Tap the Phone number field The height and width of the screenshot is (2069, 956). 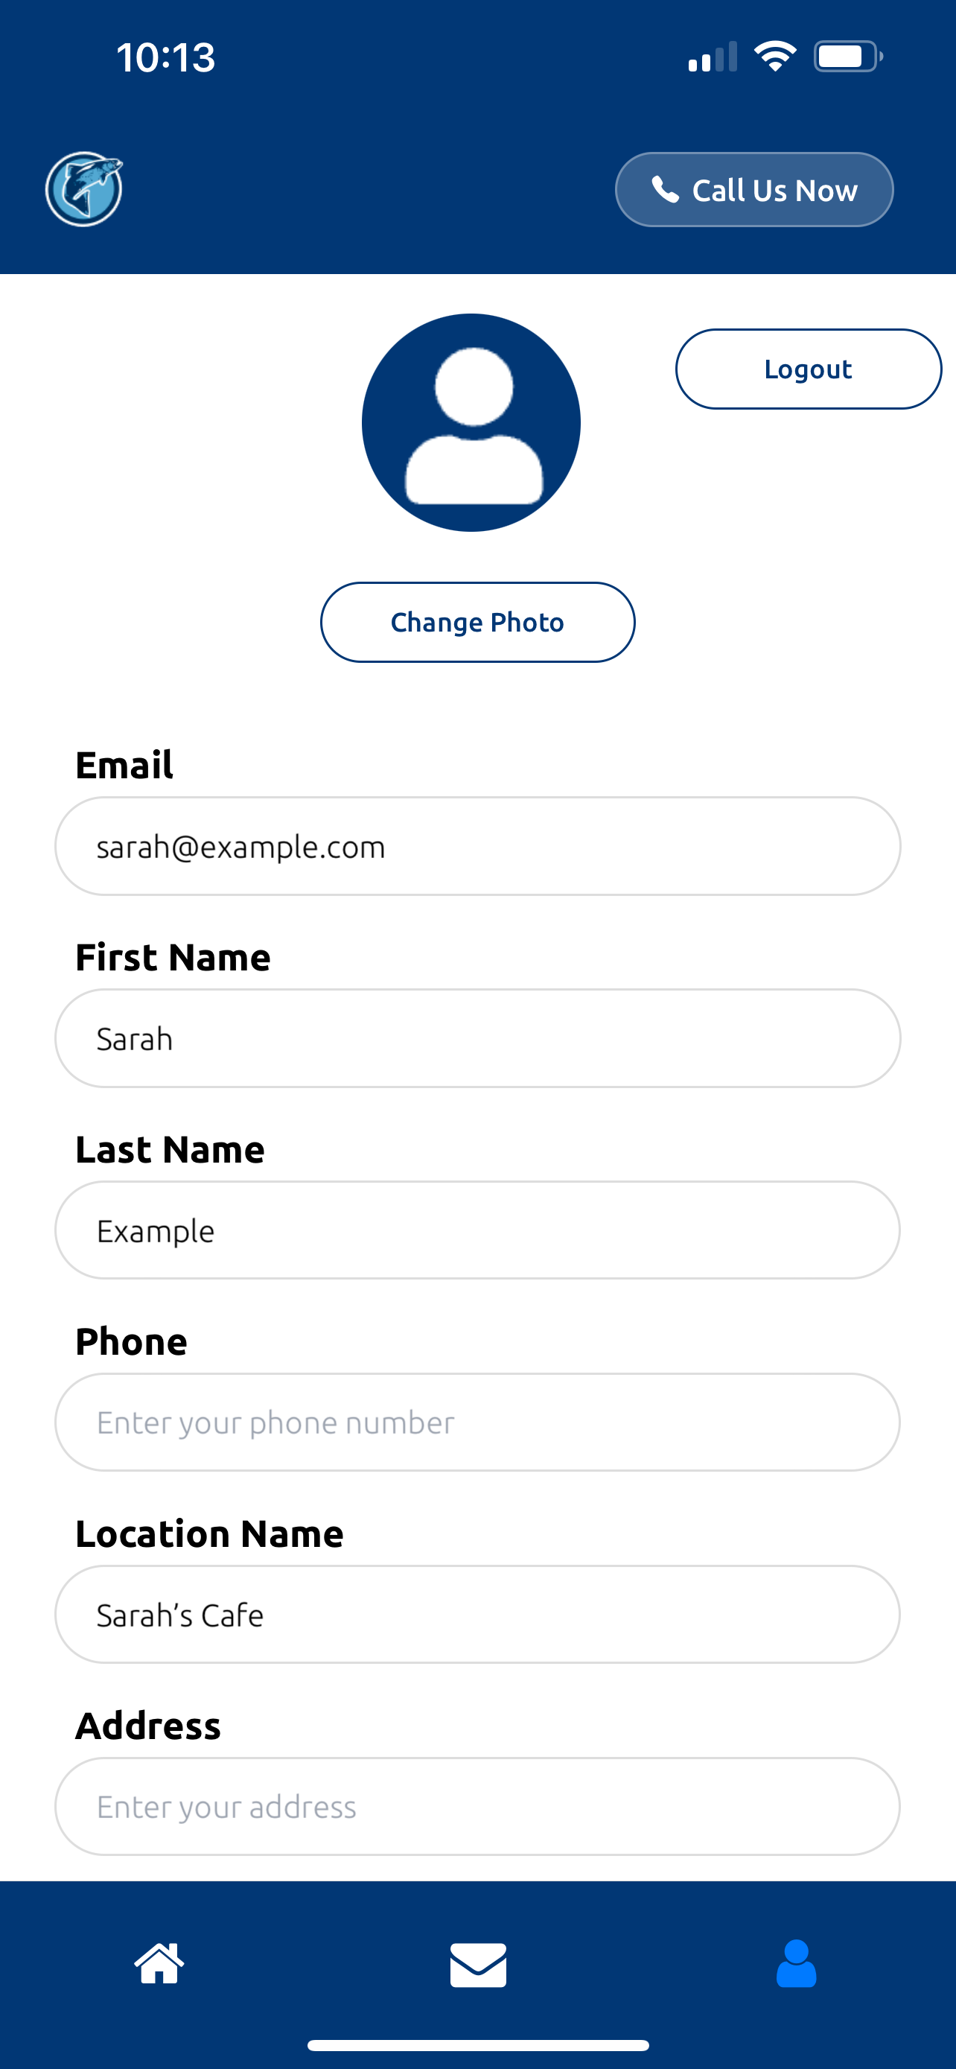477,1423
